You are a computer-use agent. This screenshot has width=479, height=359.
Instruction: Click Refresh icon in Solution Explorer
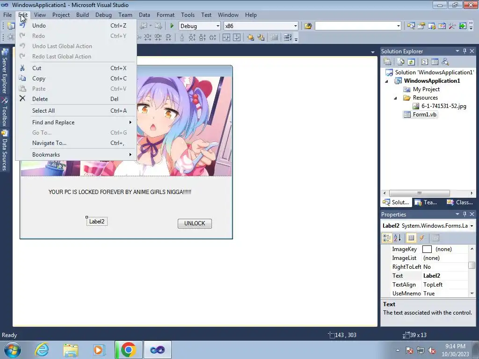click(411, 62)
